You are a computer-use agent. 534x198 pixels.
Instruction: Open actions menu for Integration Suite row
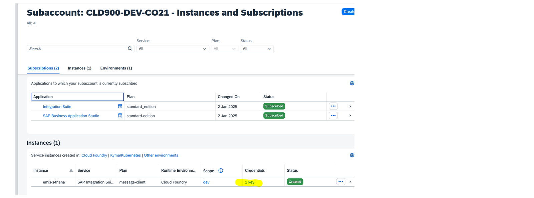pos(333,106)
